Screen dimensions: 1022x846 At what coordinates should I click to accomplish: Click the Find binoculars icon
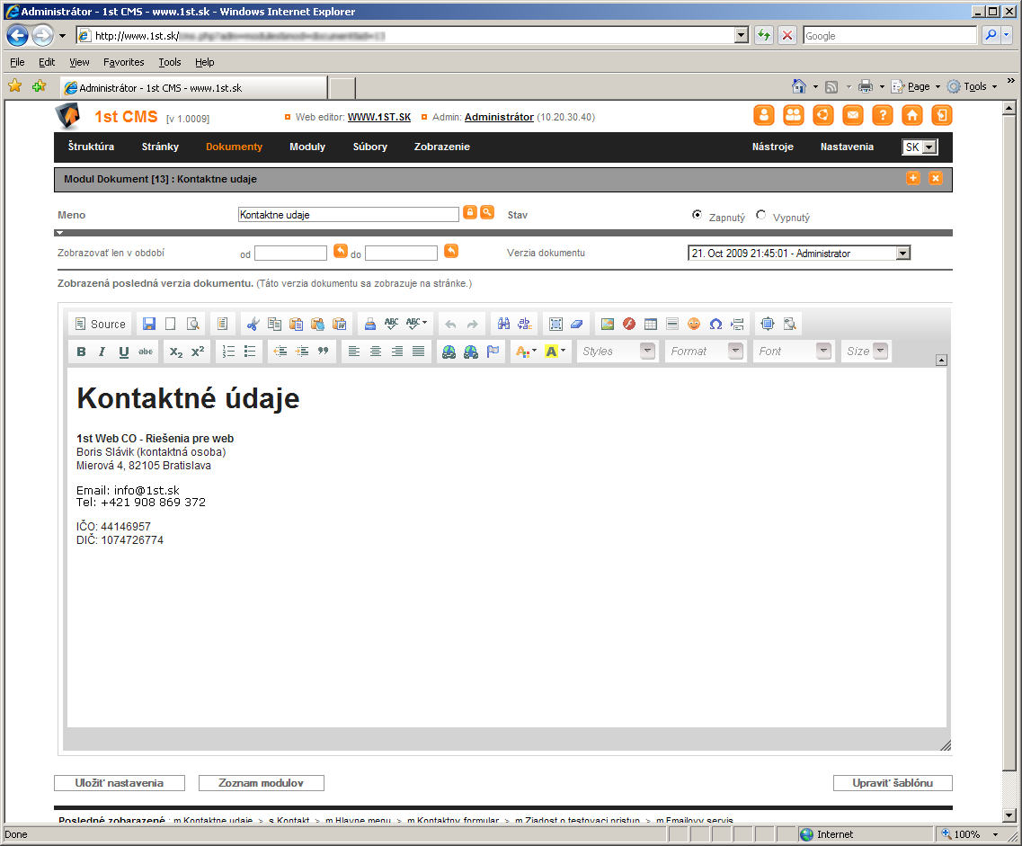tap(503, 324)
